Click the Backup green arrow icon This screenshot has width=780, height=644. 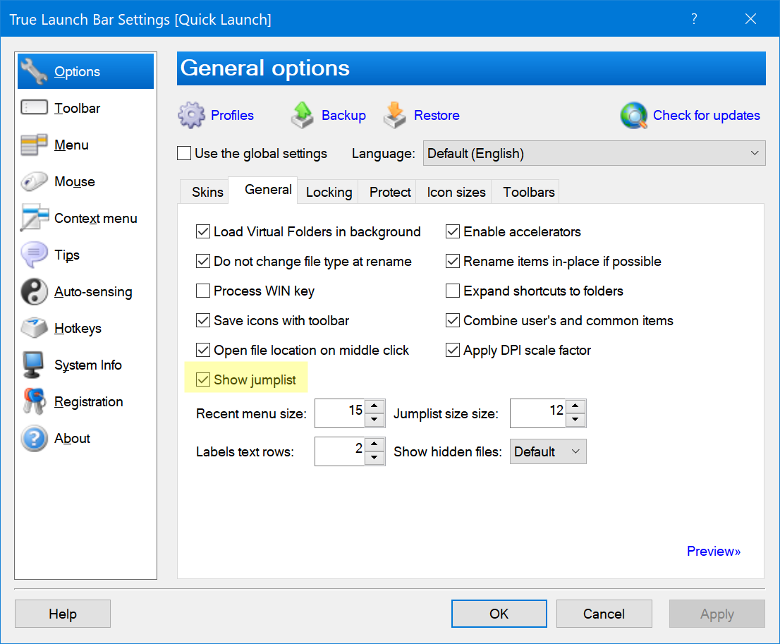pos(302,116)
